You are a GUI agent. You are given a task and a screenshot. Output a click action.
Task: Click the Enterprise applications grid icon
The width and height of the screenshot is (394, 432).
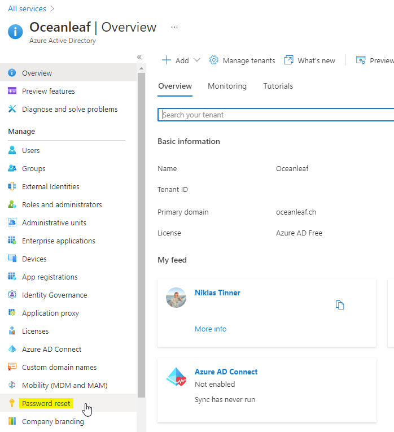pos(12,241)
